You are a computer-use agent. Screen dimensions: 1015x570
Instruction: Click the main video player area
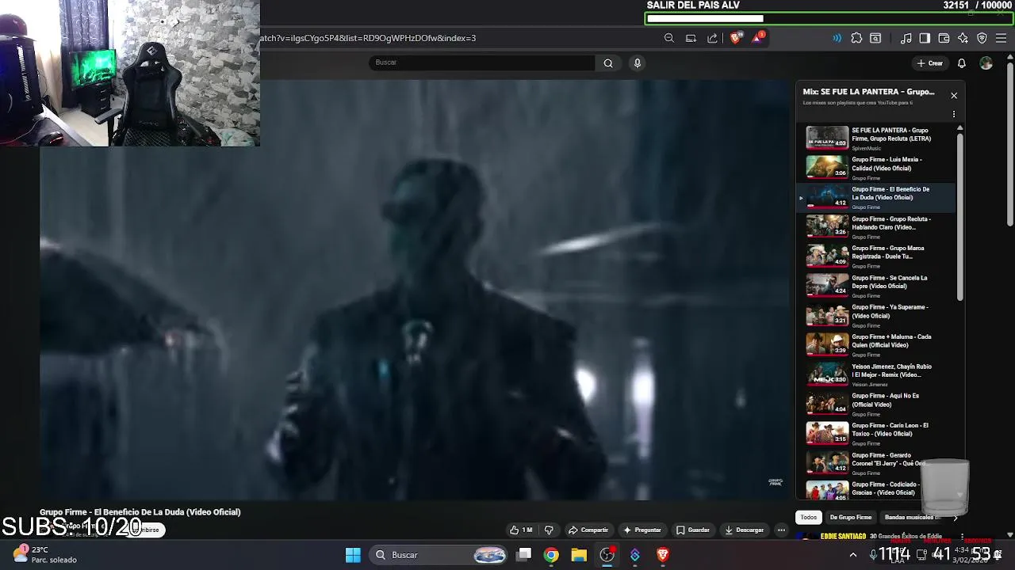point(415,290)
